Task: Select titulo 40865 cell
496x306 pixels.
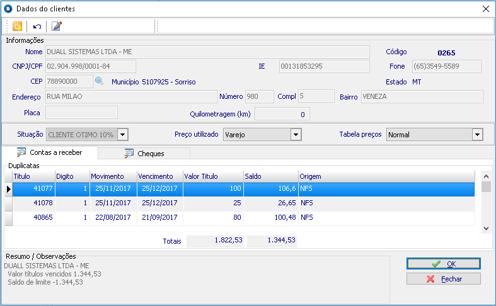Action: point(33,218)
